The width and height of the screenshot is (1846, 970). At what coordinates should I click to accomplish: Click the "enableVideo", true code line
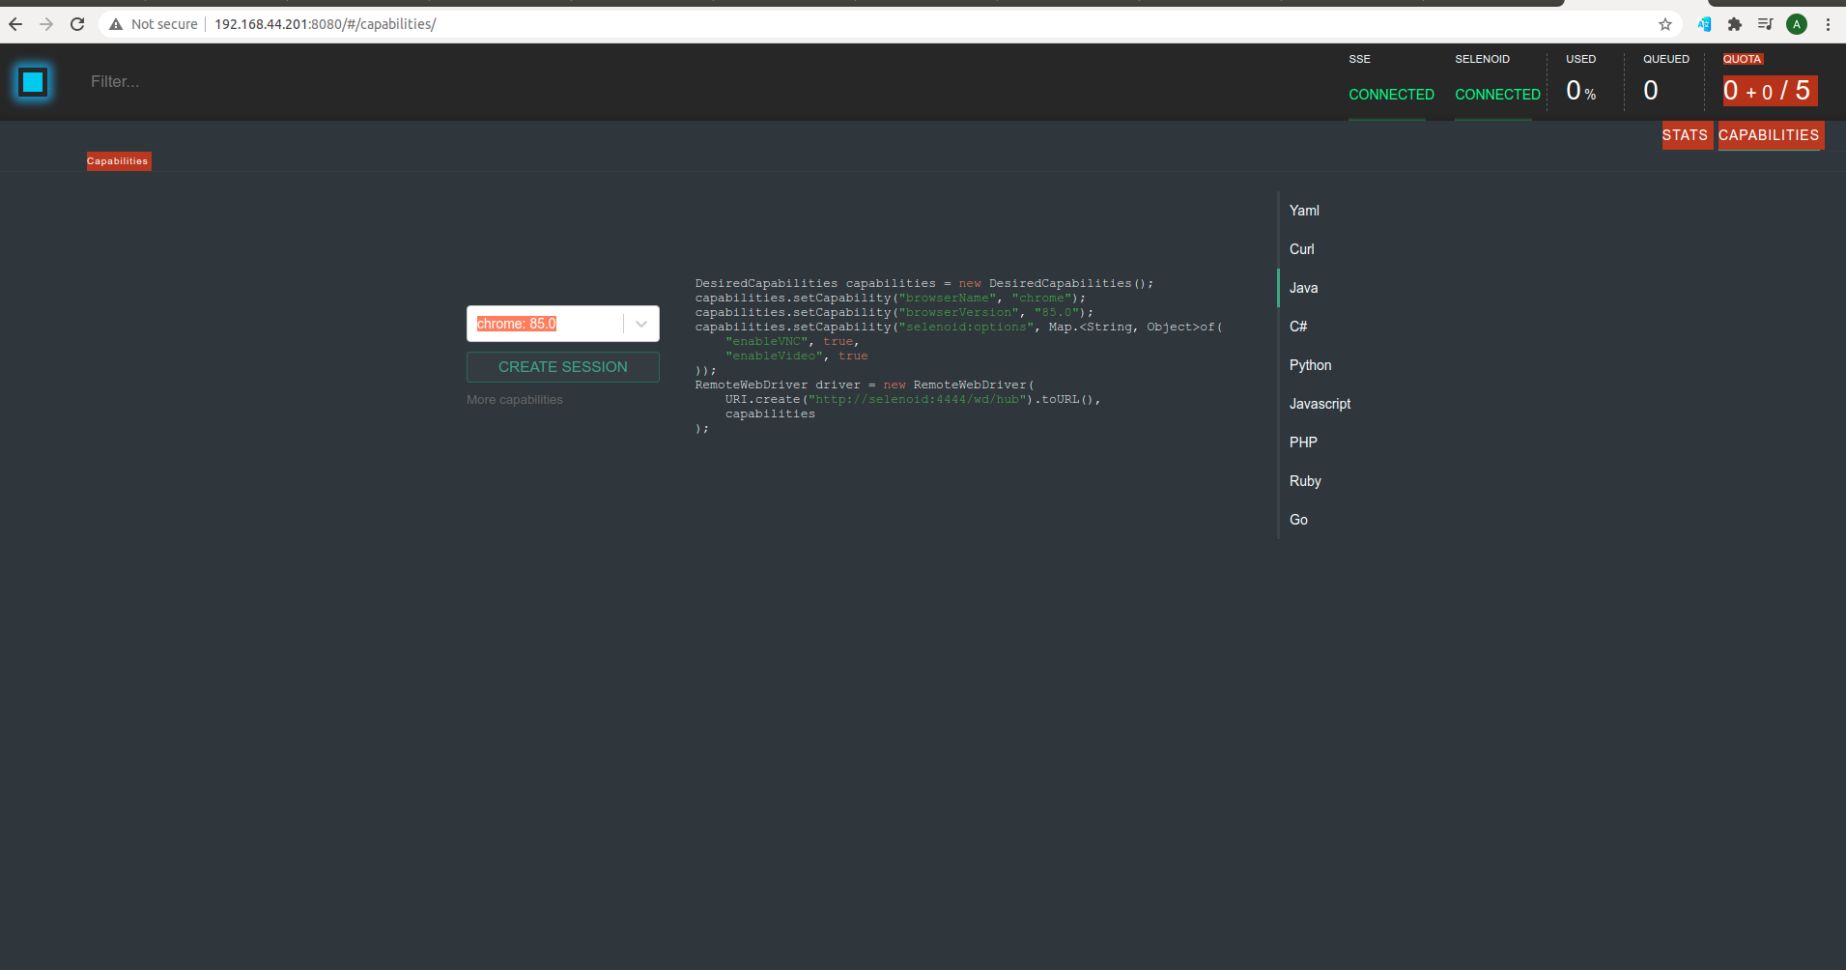[797, 357]
